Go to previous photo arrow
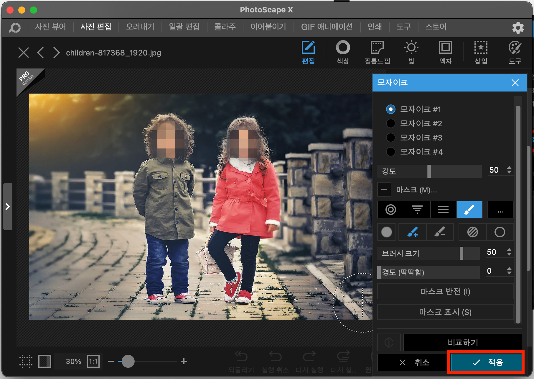534x379 pixels. click(41, 53)
